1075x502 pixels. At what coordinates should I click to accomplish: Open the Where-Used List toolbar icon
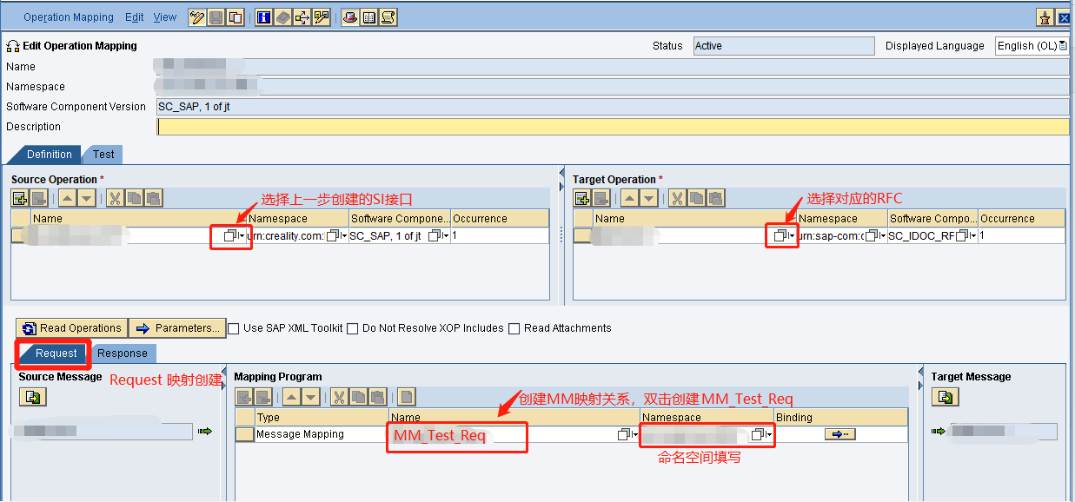point(302,17)
